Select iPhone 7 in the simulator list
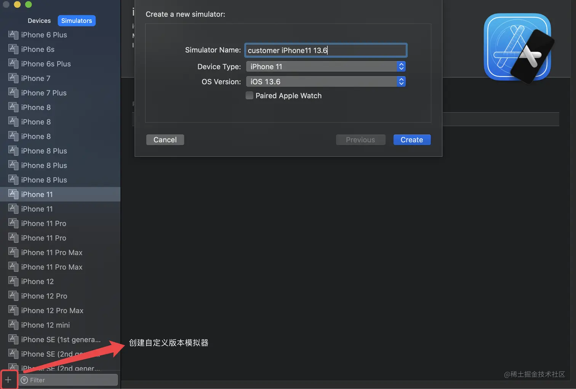 point(60,78)
